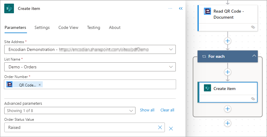267x137 pixels.
Task: Clear the Raised value in Order Status
Action: [160, 127]
